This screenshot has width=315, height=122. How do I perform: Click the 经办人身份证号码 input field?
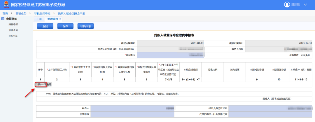click(271, 108)
